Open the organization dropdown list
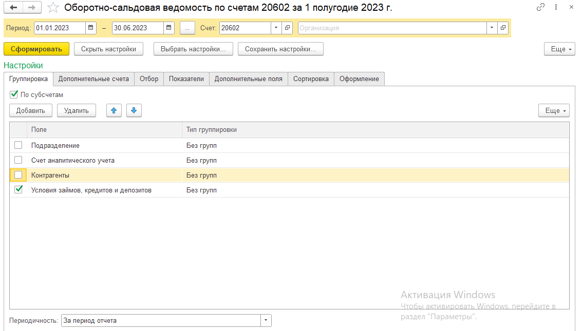 (492, 28)
